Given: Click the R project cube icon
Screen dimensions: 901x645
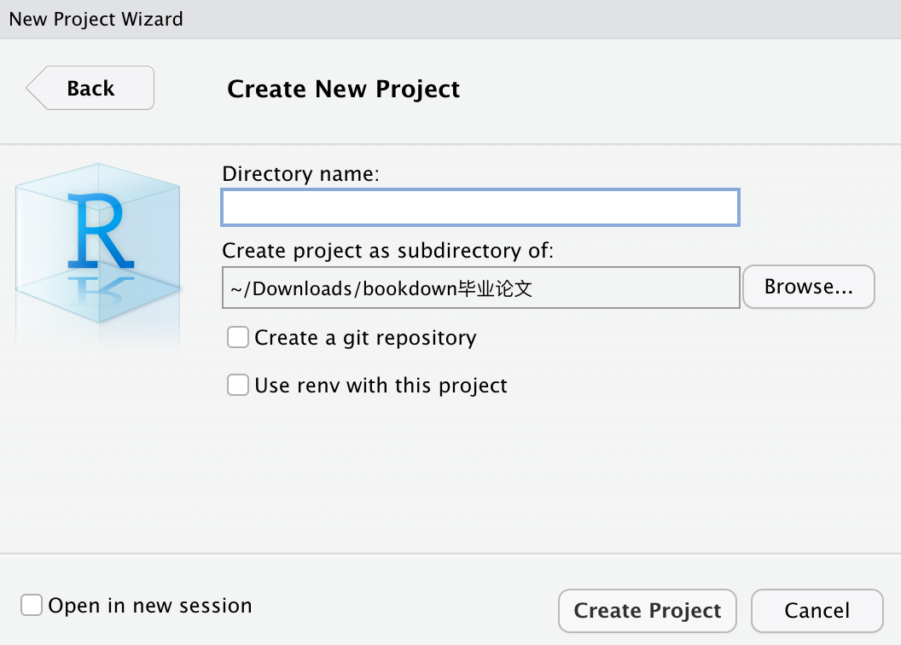Looking at the screenshot, I should click(x=98, y=243).
